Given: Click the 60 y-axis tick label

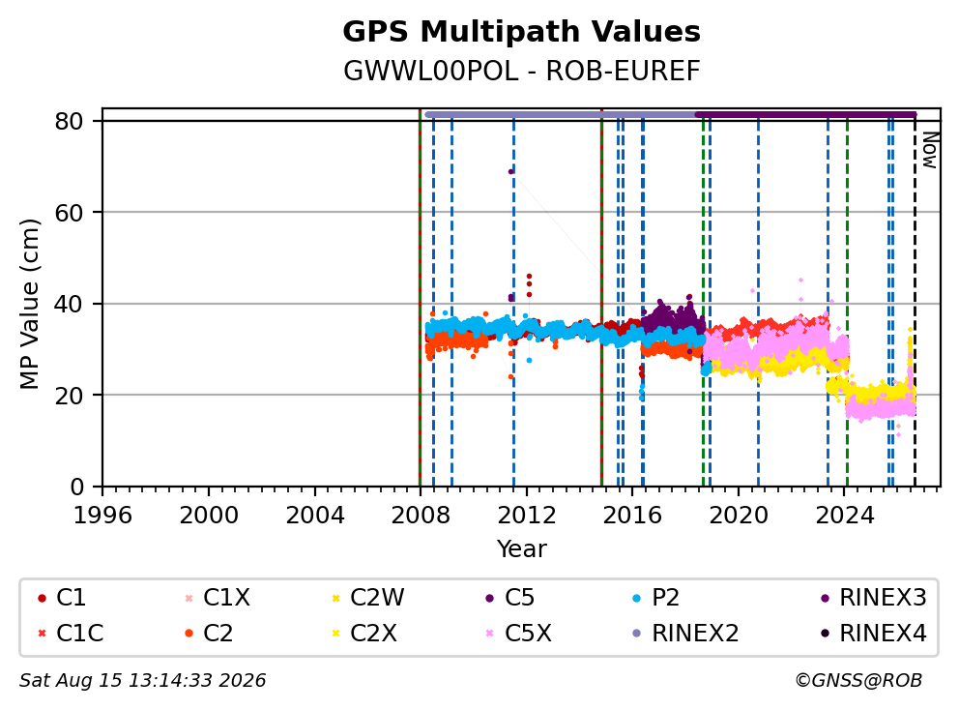Looking at the screenshot, I should pyautogui.click(x=69, y=213).
